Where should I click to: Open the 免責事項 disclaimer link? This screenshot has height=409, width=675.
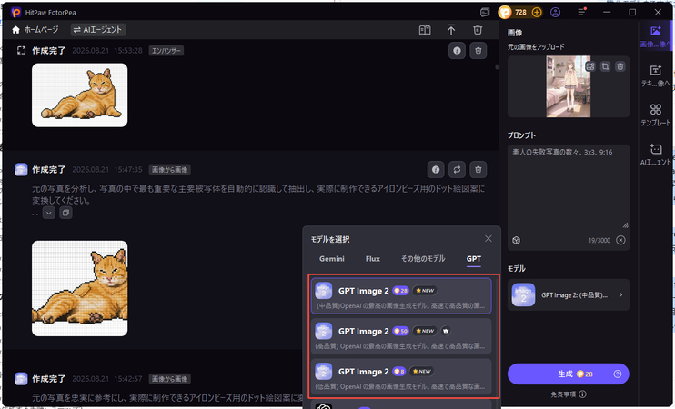563,394
